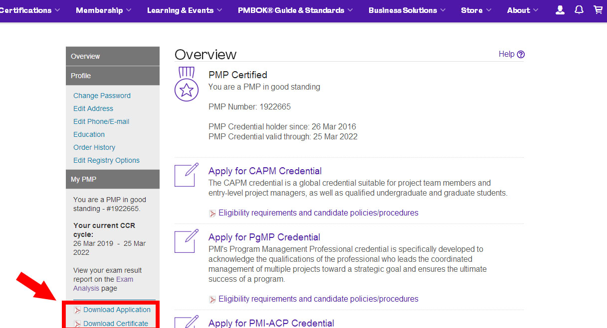Expand the PMBOK Guide & Standards menu
Image resolution: width=607 pixels, height=328 pixels.
point(295,10)
